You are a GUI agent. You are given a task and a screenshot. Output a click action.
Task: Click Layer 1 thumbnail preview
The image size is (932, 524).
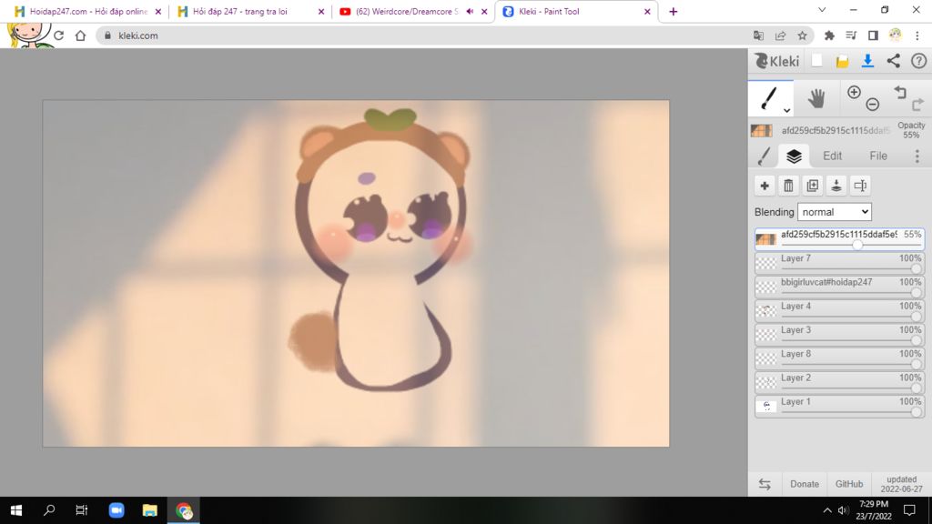pos(766,406)
